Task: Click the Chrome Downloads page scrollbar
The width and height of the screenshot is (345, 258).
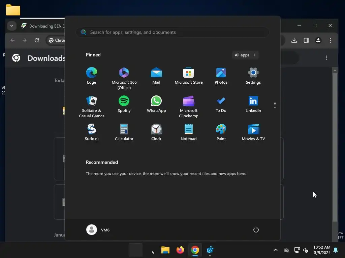Action: point(335,147)
